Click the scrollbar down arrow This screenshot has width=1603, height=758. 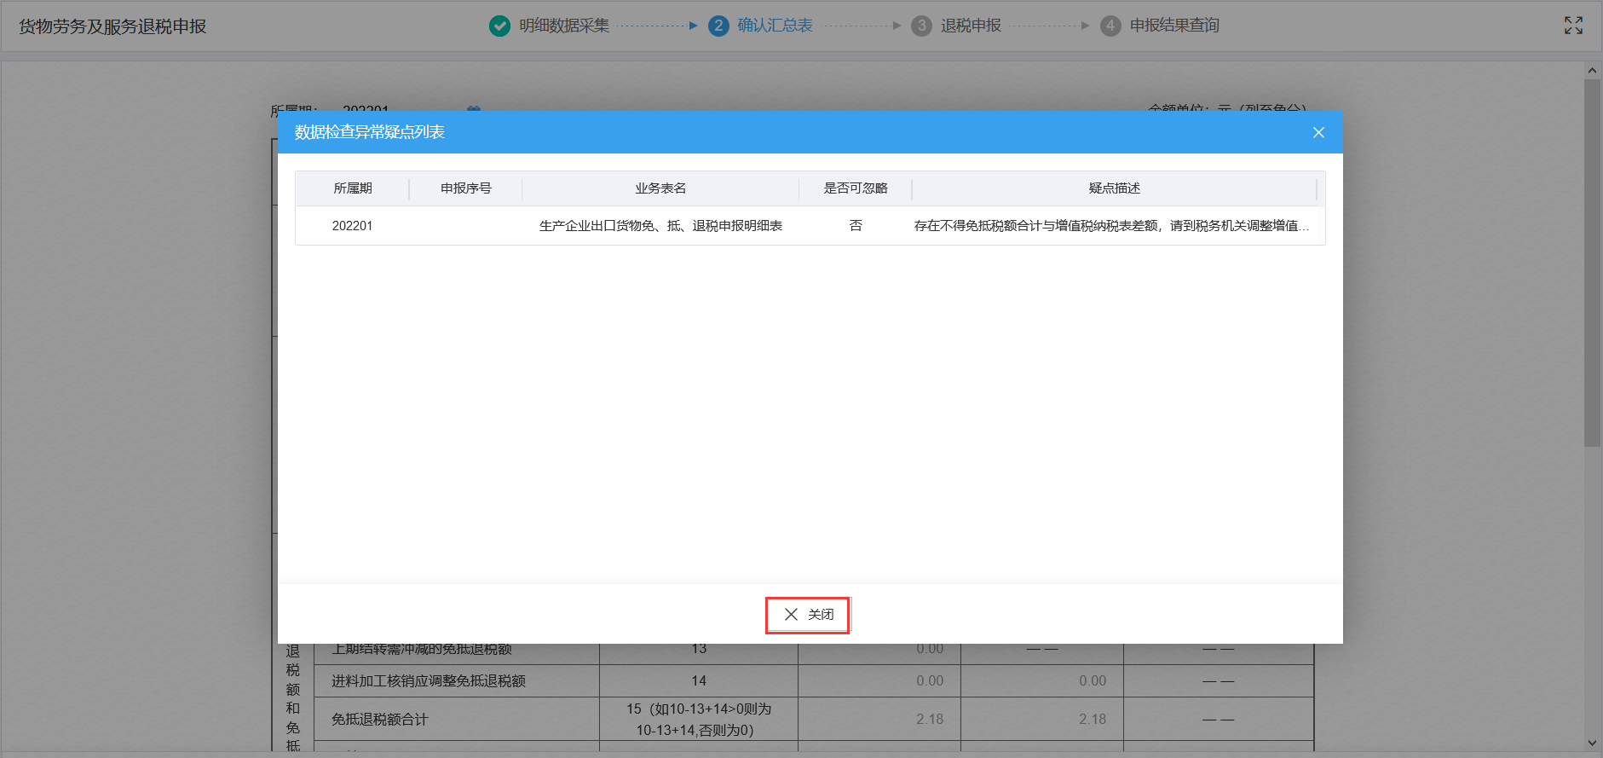coord(1592,743)
